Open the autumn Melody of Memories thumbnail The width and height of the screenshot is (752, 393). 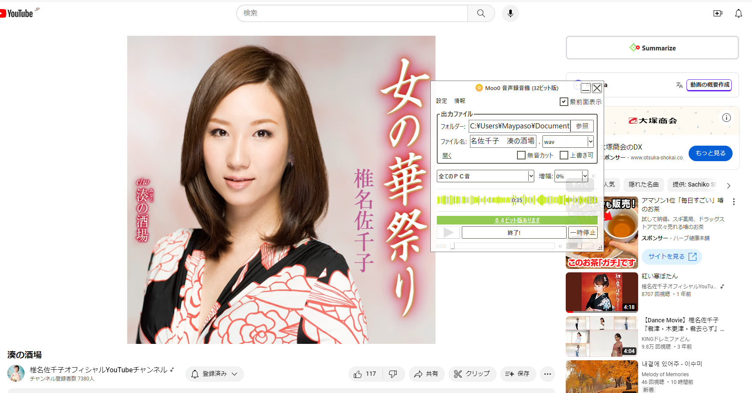tap(602, 377)
